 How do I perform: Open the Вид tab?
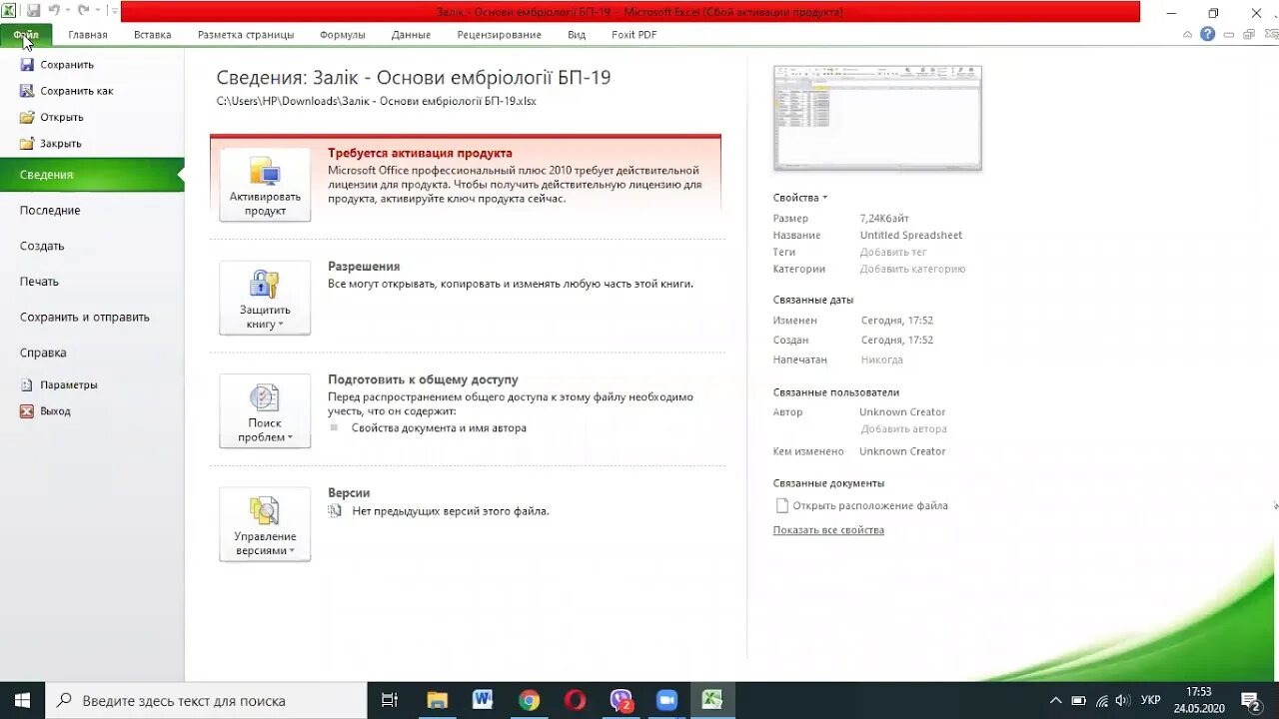click(x=577, y=34)
